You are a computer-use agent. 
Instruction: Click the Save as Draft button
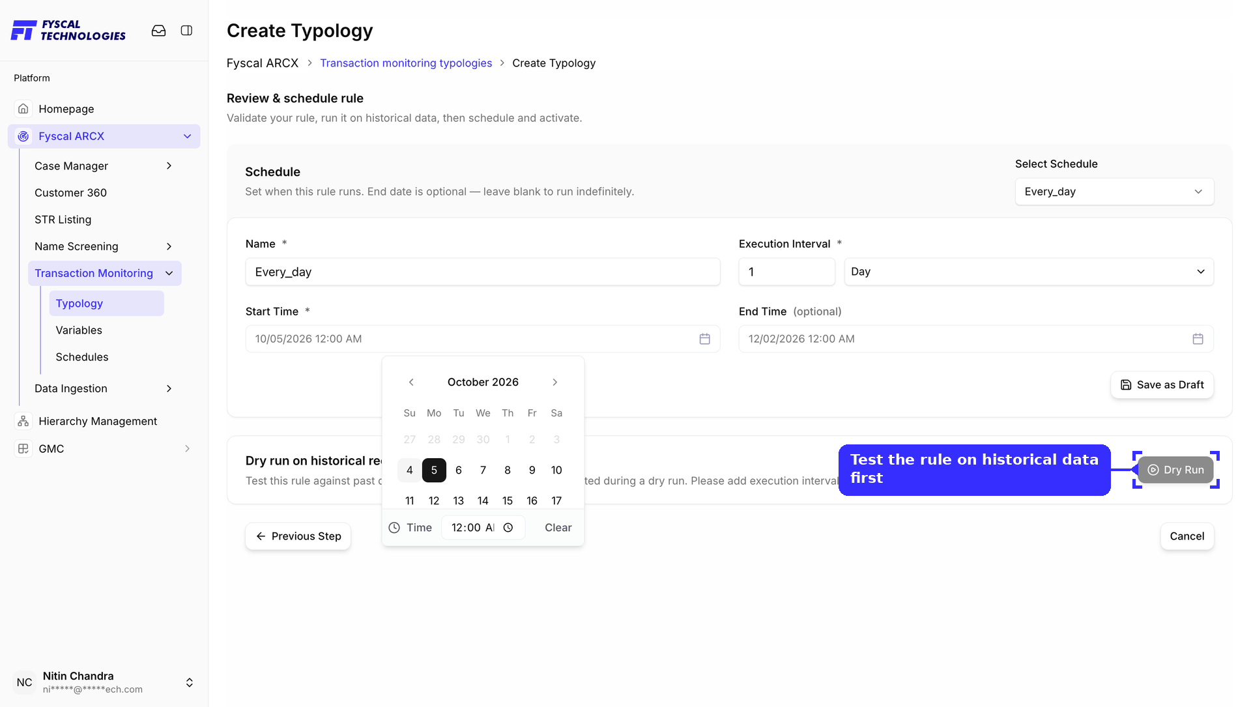(x=1162, y=385)
